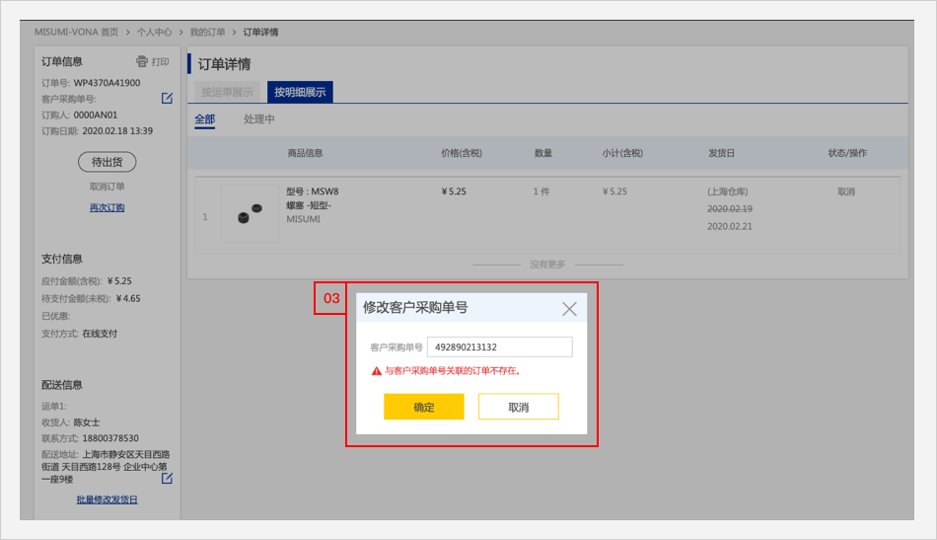The height and width of the screenshot is (540, 937).
Task: Click 取消 in the item status column
Action: (845, 192)
